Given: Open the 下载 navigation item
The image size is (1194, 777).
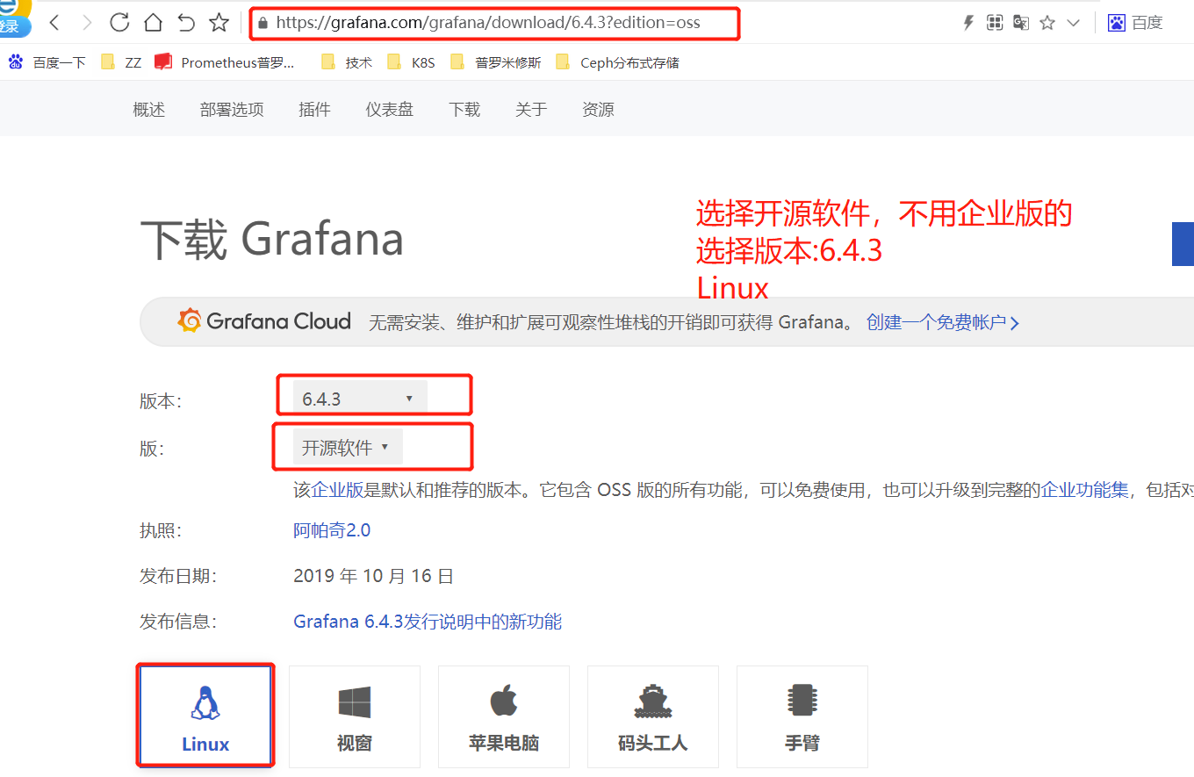Looking at the screenshot, I should tap(464, 110).
